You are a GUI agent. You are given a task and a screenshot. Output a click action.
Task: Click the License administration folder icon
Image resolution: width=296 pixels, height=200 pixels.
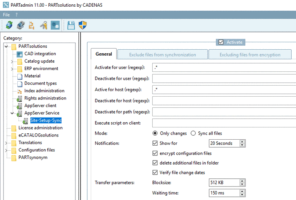tap(14, 128)
